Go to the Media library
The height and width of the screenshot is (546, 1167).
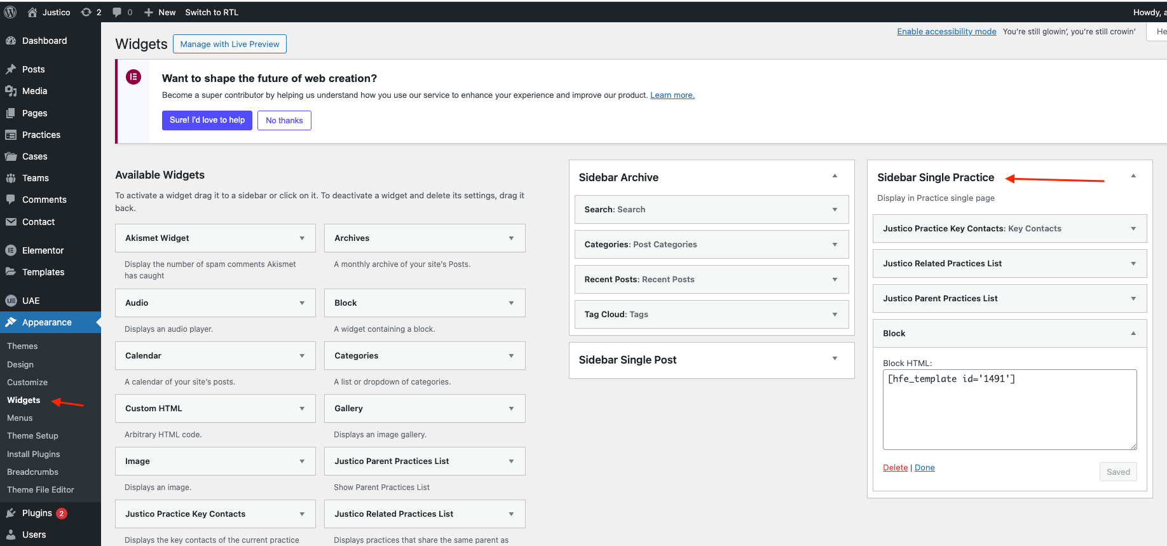point(34,91)
